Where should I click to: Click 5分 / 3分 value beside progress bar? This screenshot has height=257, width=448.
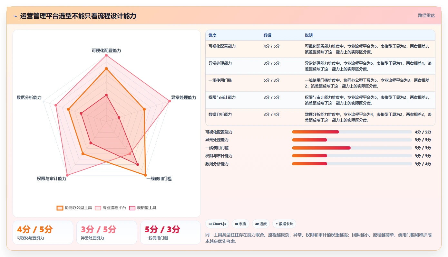click(423, 148)
